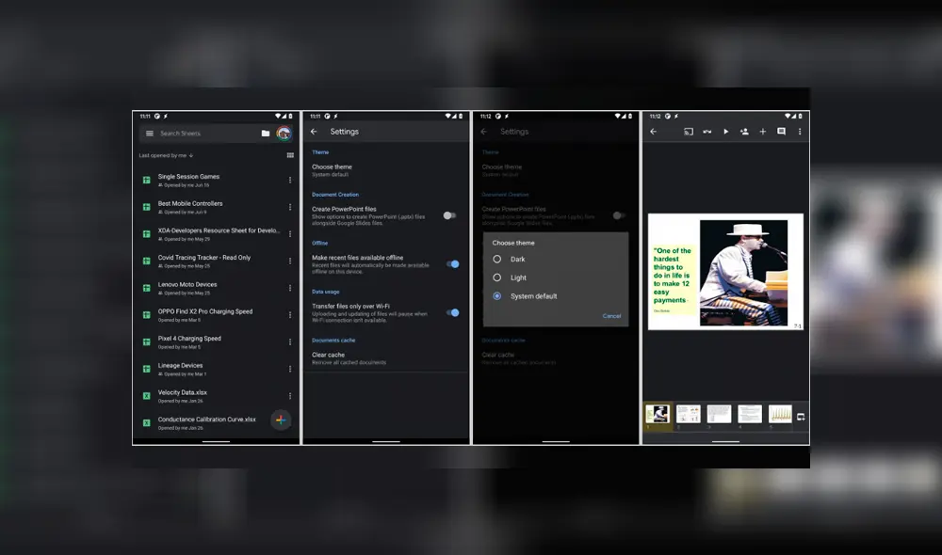
Task: Cancel the Choose theme dialog
Action: point(611,315)
